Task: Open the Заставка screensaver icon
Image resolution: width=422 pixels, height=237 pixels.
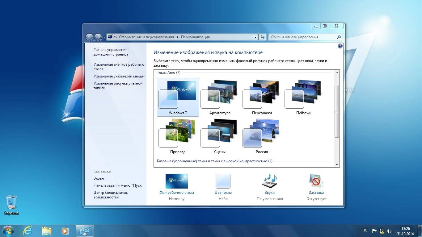Action: pos(316,181)
